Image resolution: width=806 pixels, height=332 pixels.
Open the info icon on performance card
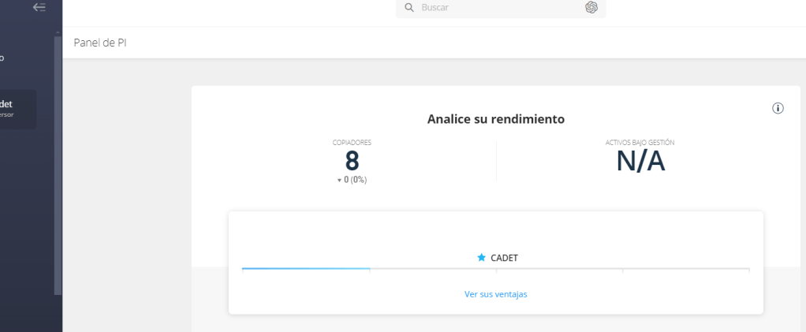click(778, 108)
